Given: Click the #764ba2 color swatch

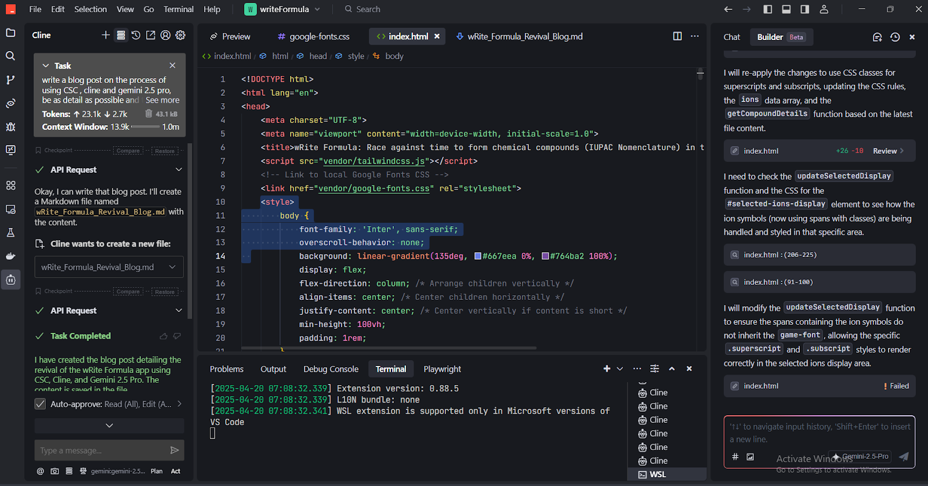Looking at the screenshot, I should (x=545, y=256).
